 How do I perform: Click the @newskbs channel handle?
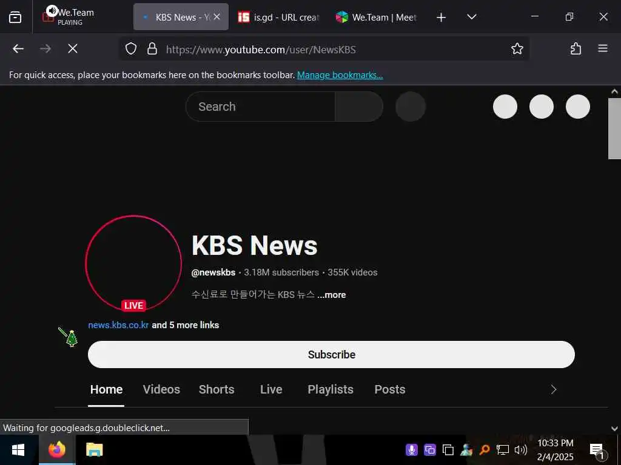(x=213, y=272)
